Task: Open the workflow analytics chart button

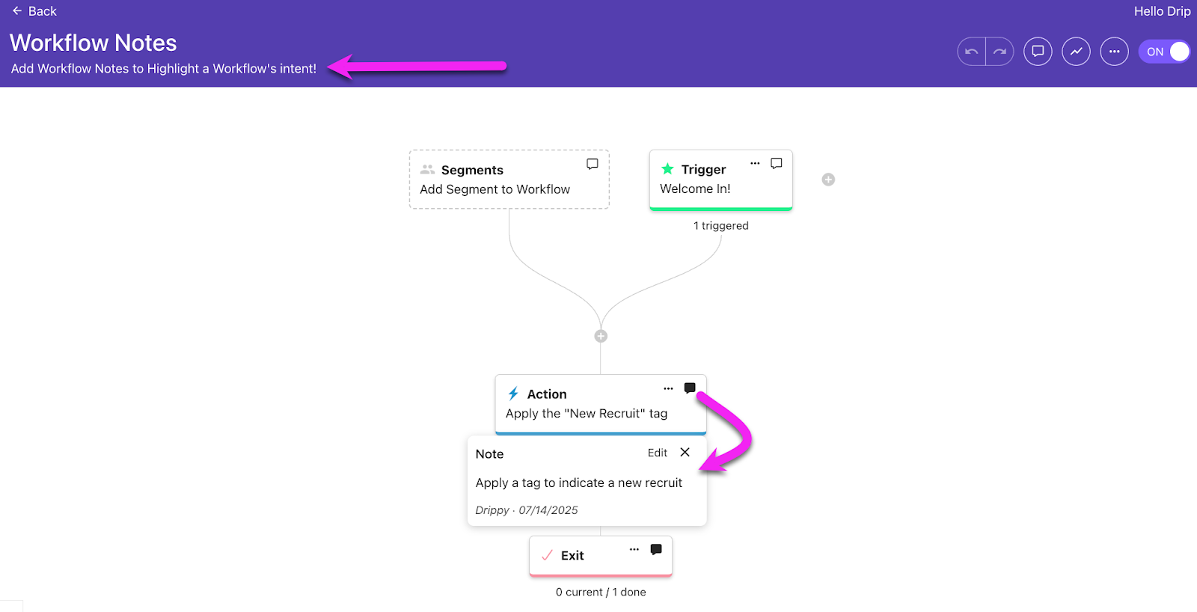Action: click(x=1076, y=52)
